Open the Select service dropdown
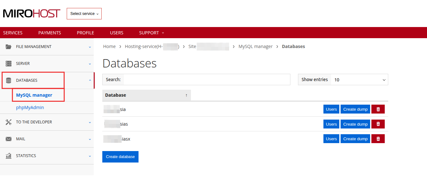 click(x=84, y=14)
